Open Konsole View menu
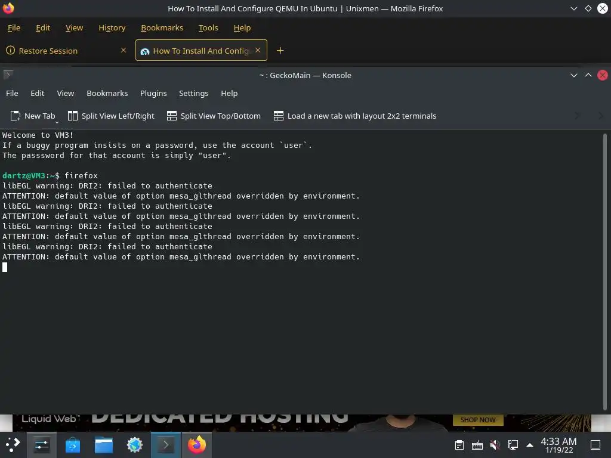 click(x=66, y=94)
